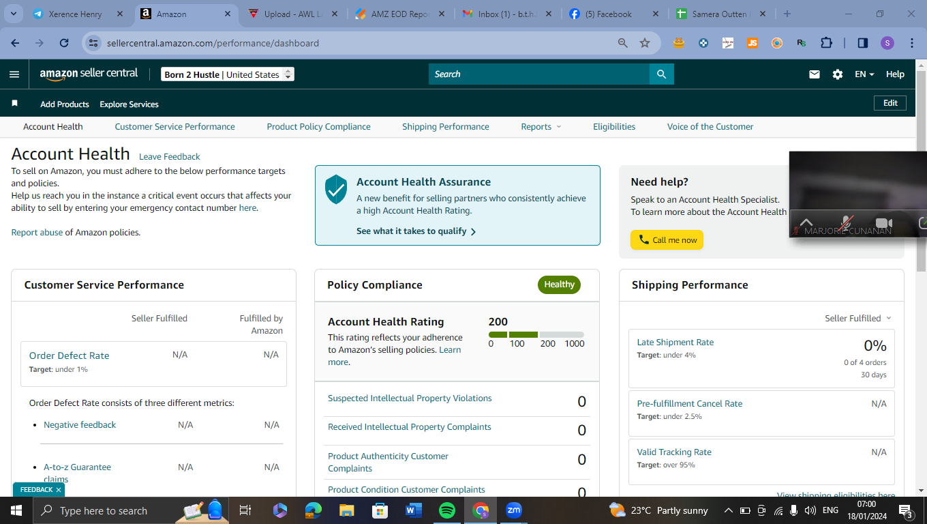Click the browser address bar URL

(x=213, y=43)
